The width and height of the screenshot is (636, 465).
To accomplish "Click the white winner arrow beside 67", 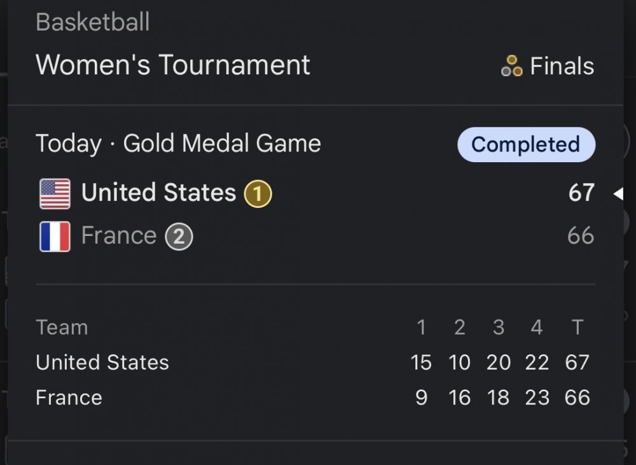I will click(617, 194).
